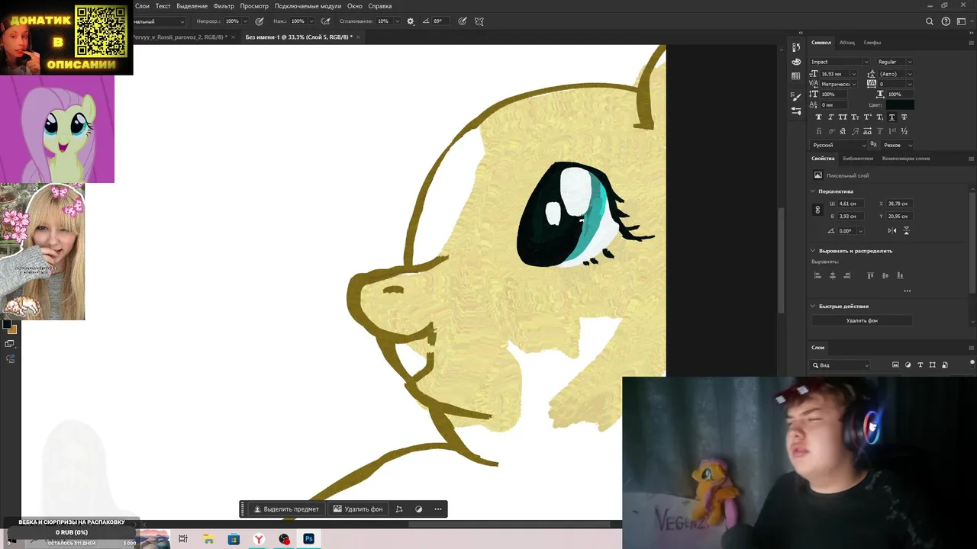Toggle pressure for size icon
The image size is (977, 549).
tap(463, 21)
